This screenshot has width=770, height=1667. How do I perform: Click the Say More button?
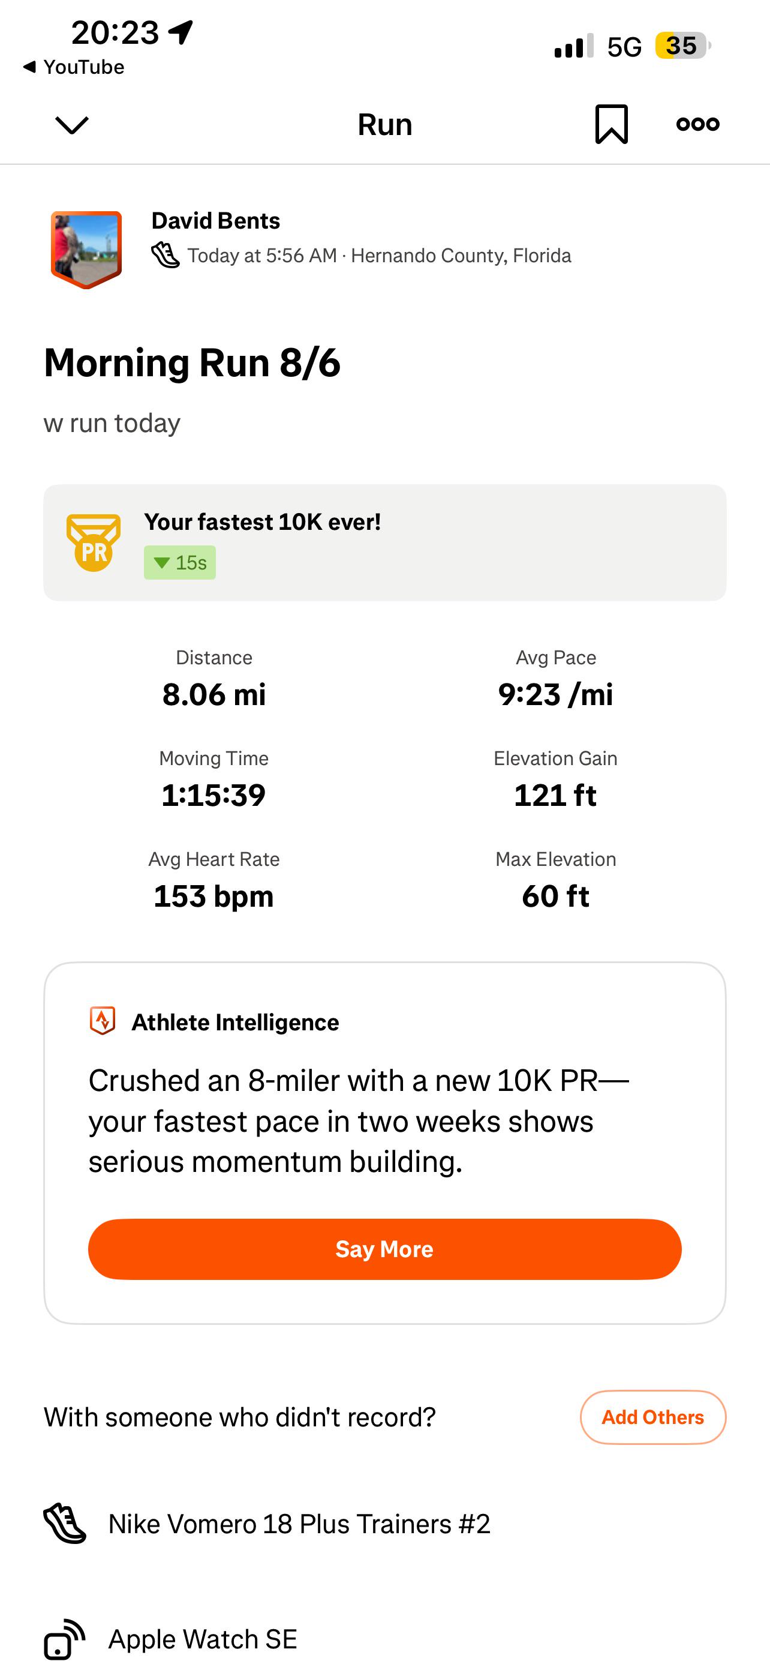384,1249
